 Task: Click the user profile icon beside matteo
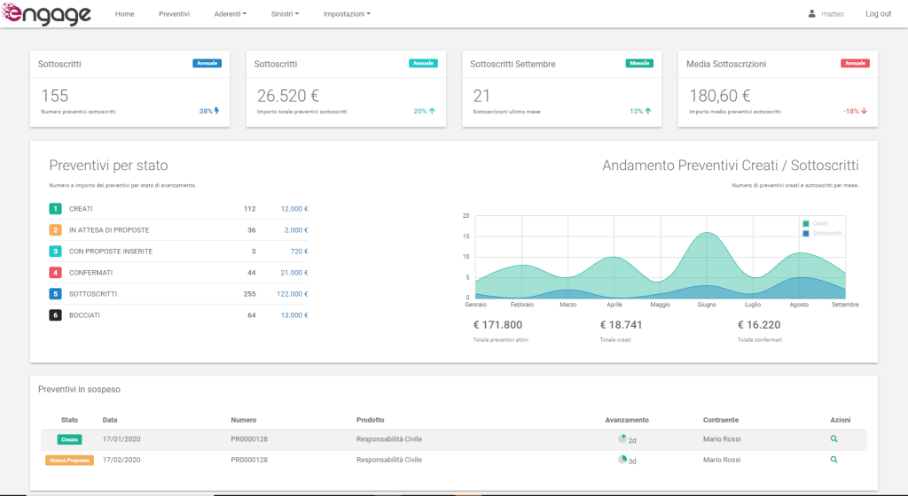811,14
